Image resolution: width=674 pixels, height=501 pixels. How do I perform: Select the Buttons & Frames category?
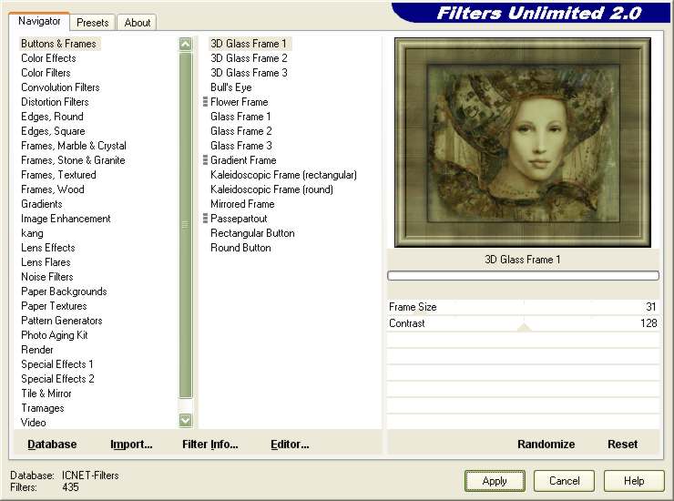[x=59, y=44]
